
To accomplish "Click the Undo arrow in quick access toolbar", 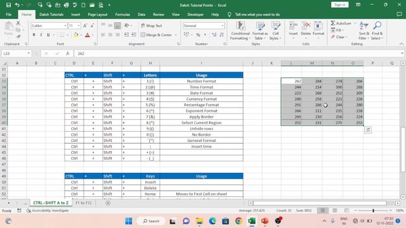I will (17, 5).
